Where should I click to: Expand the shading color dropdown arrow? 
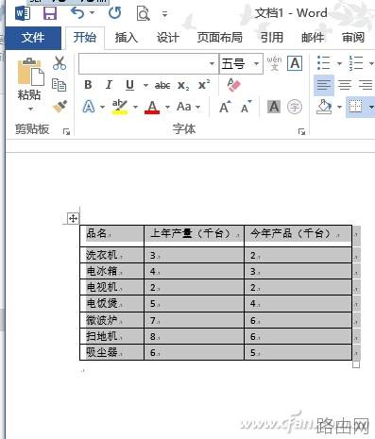coord(339,107)
